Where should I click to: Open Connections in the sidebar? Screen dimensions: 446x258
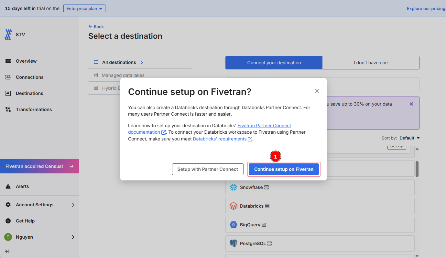point(29,77)
